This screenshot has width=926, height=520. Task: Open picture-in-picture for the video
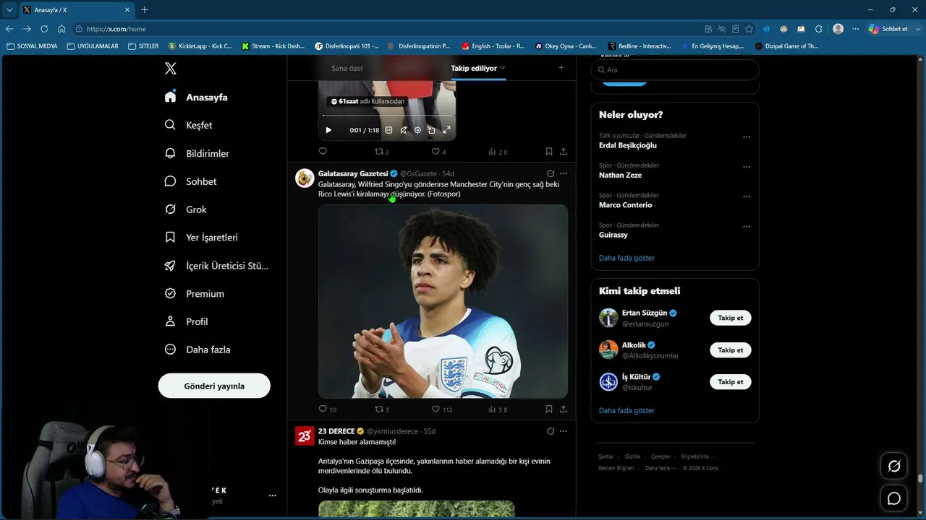click(x=432, y=130)
